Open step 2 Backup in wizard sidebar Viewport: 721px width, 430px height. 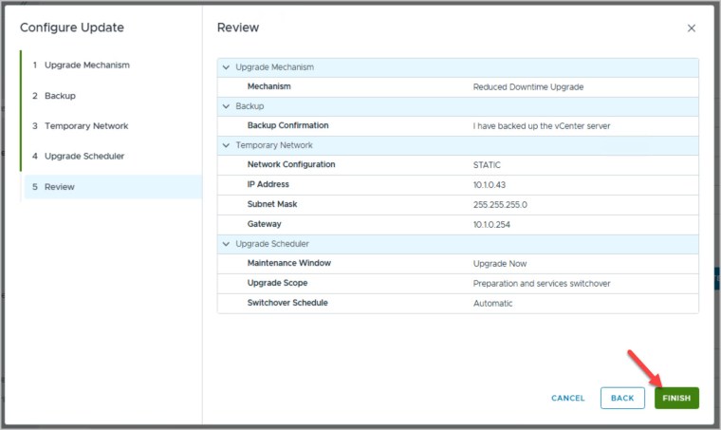(60, 96)
